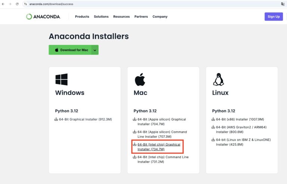
Task: Click download icon for AWS Graviton2 Installer
Action: click(213, 127)
